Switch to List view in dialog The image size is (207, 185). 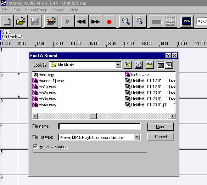(161, 65)
